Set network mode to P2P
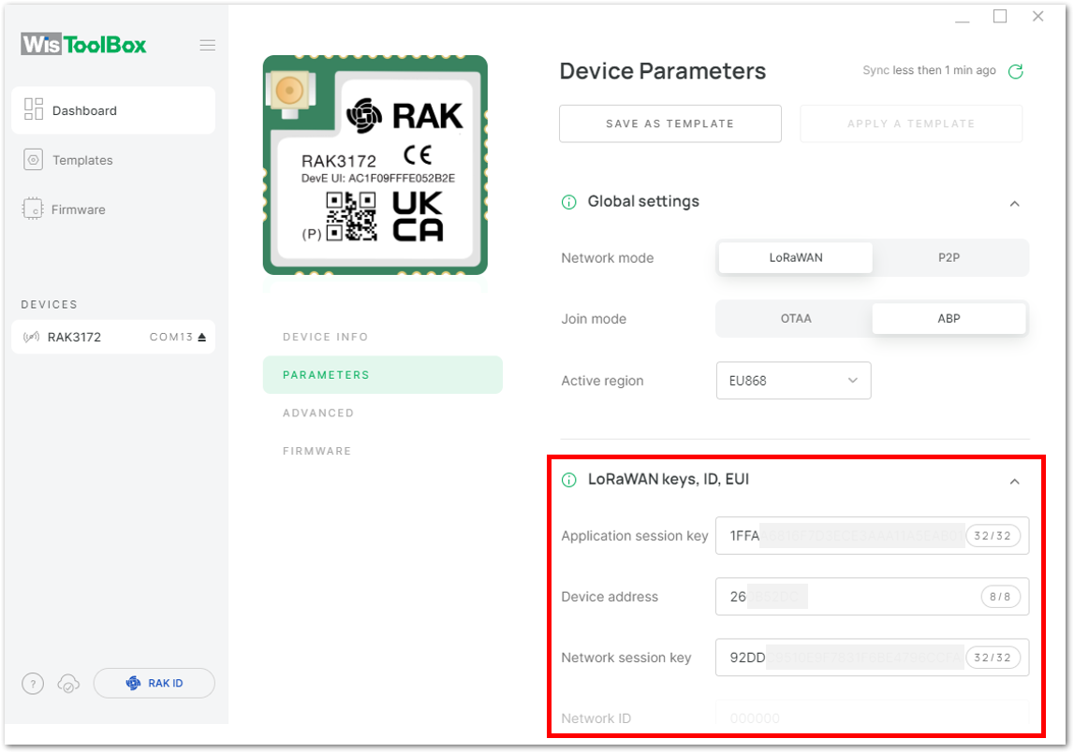 949,257
